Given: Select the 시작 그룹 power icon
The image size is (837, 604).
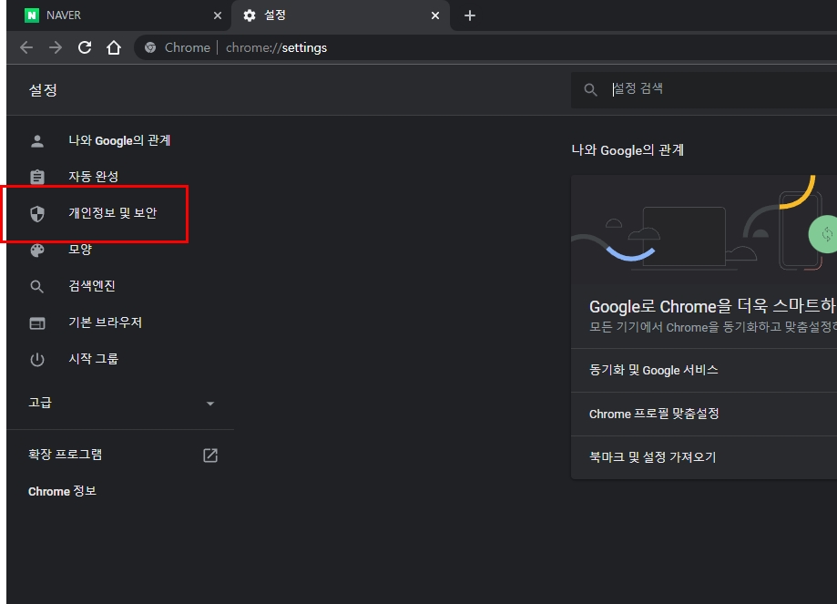Looking at the screenshot, I should [37, 359].
